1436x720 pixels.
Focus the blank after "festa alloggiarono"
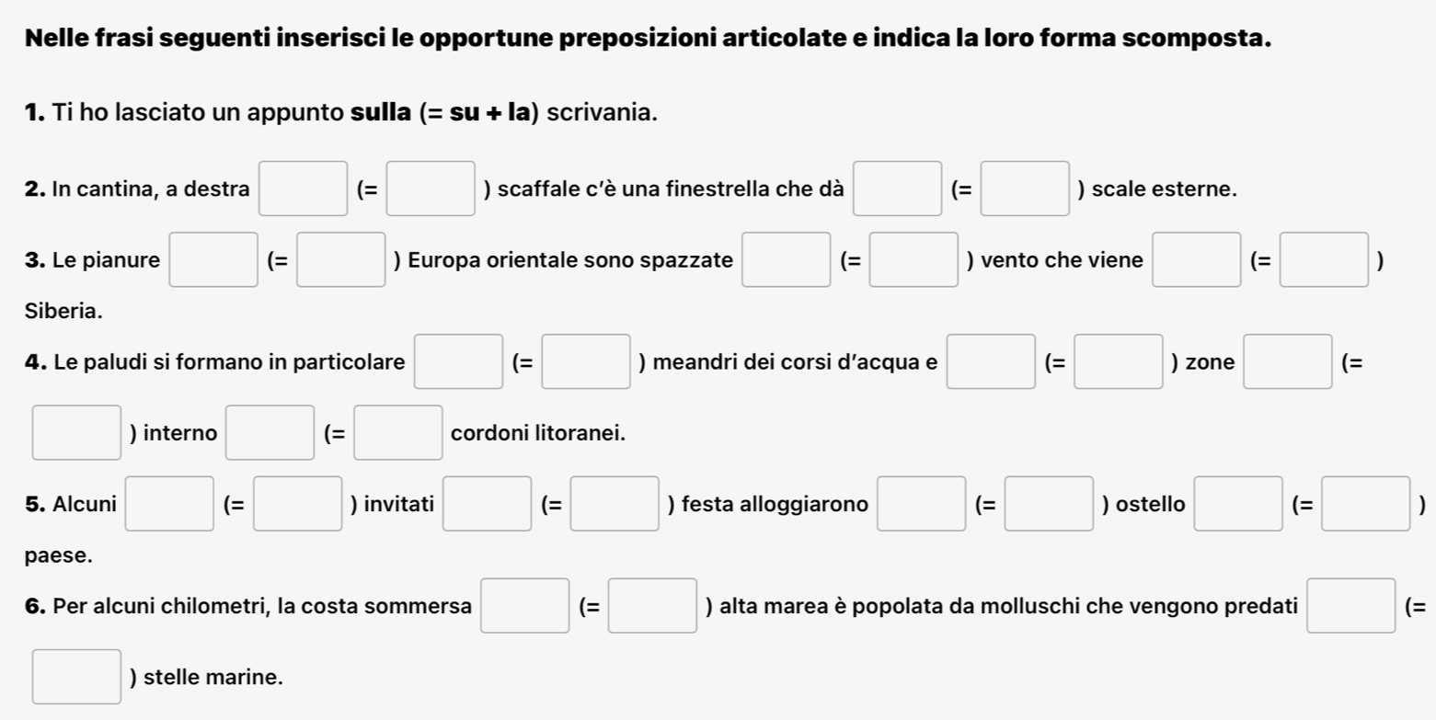tap(922, 504)
